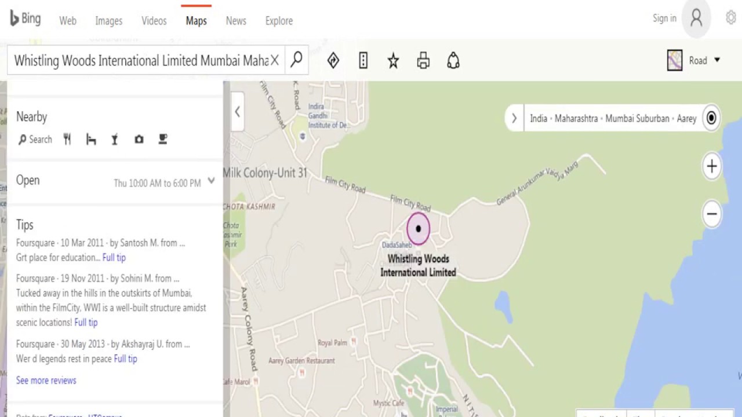Click Maharashtra in the breadcrumb
The image size is (742, 417).
(x=576, y=118)
